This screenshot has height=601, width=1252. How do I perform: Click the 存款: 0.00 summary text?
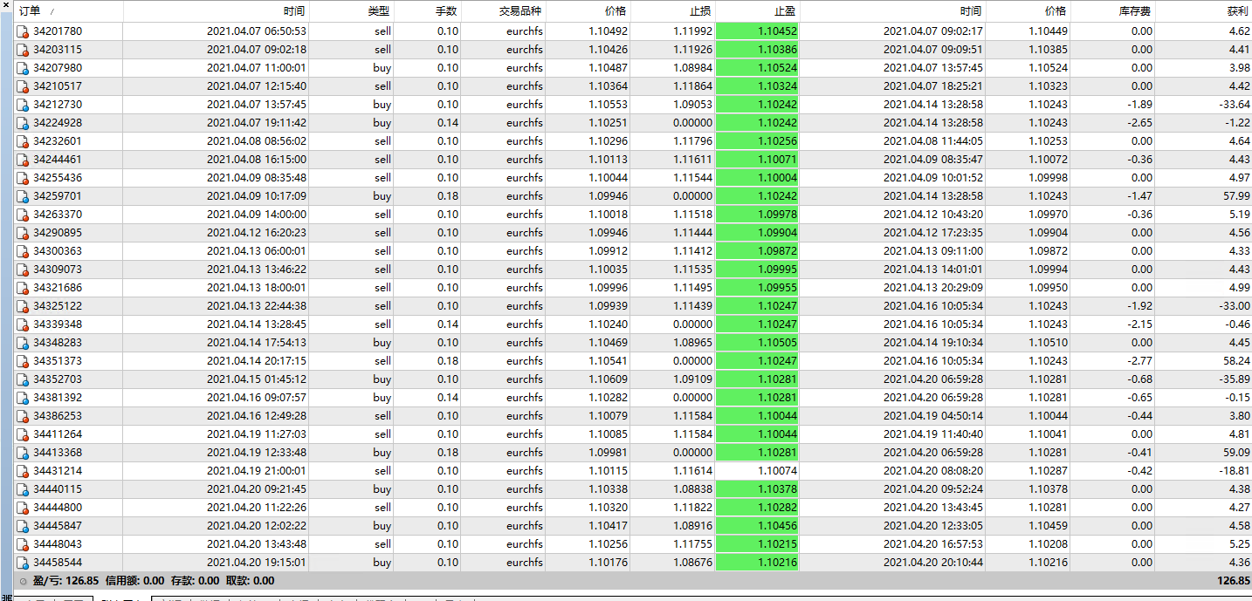196,581
